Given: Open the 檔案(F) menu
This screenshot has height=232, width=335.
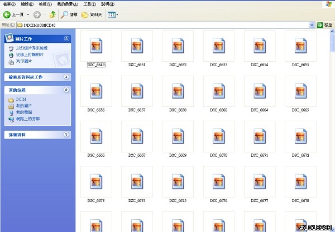Looking at the screenshot, I should pyautogui.click(x=9, y=4).
